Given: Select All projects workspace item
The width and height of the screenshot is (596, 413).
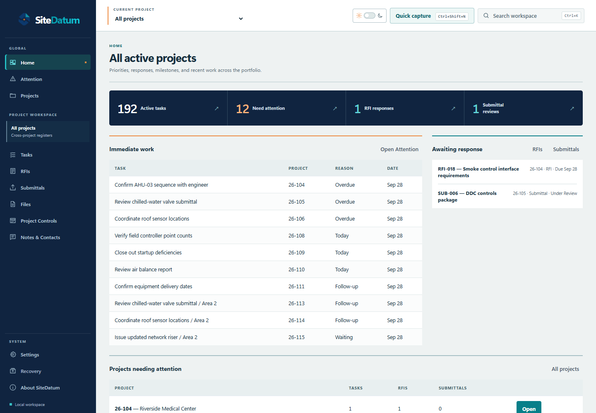Looking at the screenshot, I should tap(48, 131).
